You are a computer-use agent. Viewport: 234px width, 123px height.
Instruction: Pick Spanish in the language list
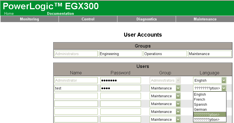(x=210, y=105)
